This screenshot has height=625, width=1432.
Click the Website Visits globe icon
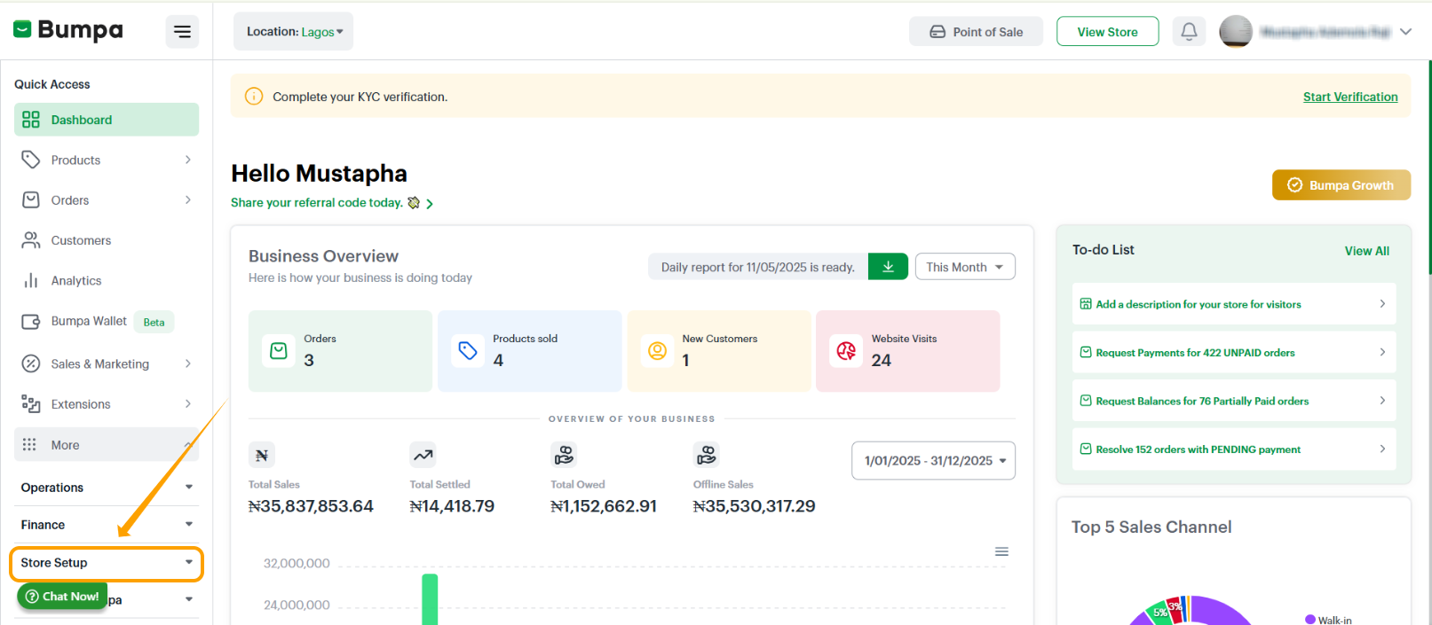tap(846, 351)
